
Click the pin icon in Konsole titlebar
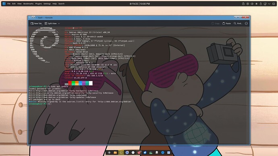pos(33,17)
